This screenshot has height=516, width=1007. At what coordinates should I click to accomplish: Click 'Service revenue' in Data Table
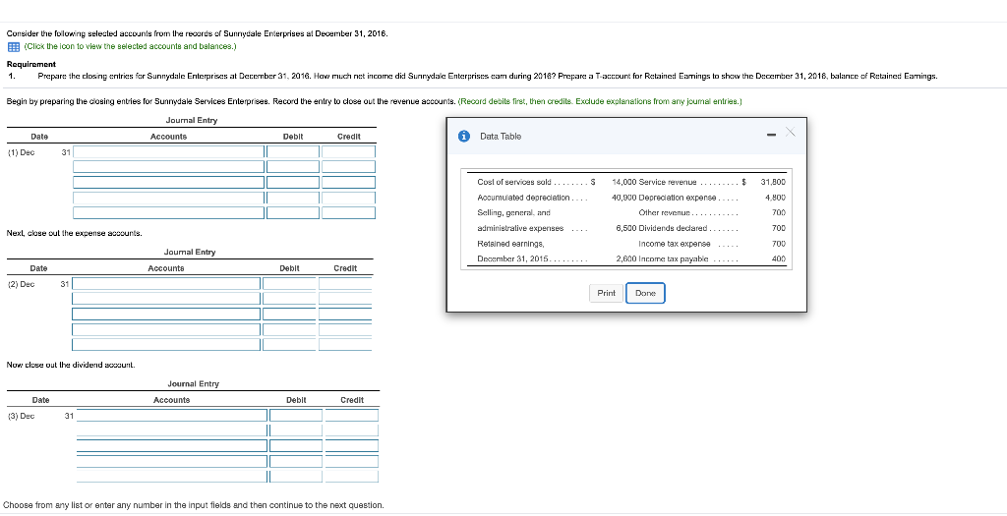668,182
